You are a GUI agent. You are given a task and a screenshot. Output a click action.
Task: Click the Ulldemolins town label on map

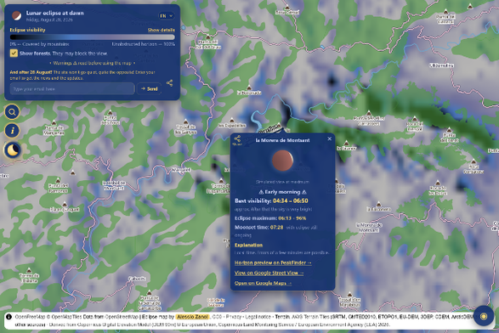(x=441, y=65)
